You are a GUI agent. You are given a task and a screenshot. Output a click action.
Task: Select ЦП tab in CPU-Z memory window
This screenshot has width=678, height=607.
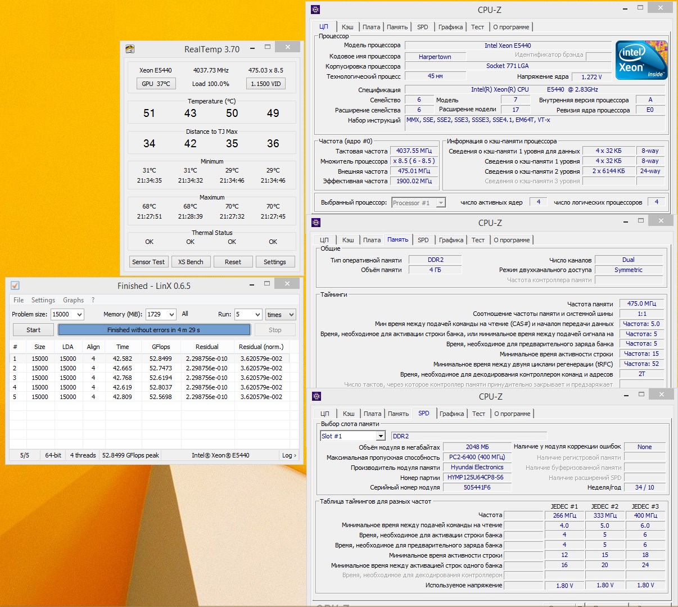pyautogui.click(x=324, y=240)
